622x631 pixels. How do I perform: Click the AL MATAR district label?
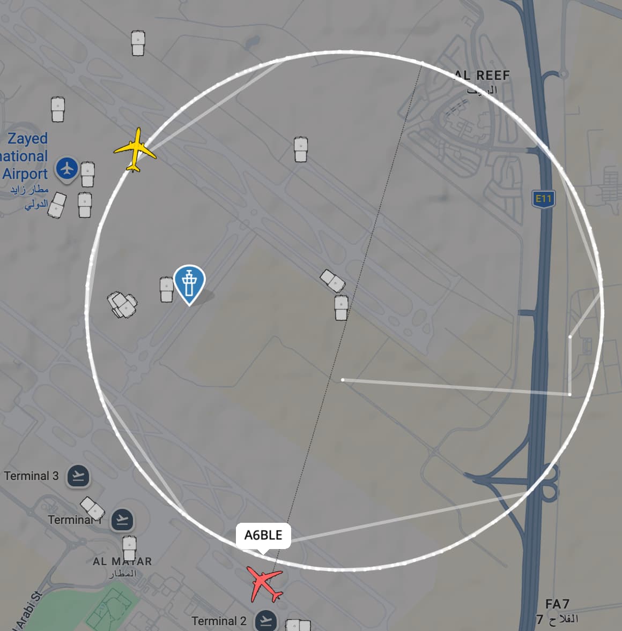click(x=122, y=561)
